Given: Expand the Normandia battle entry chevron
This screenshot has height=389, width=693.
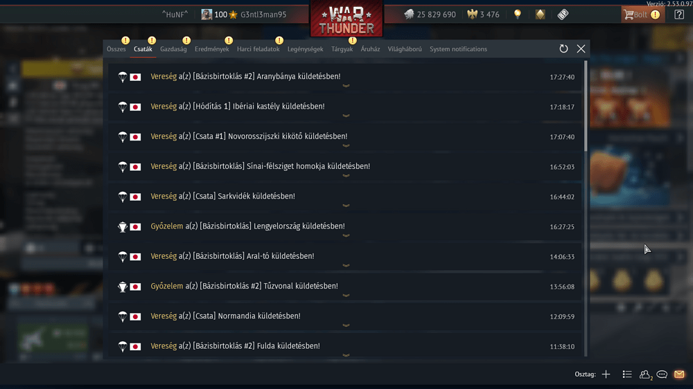Looking at the screenshot, I should 346,325.
